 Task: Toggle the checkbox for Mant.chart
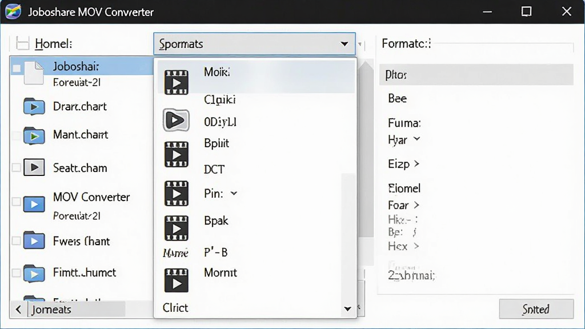pyautogui.click(x=17, y=135)
